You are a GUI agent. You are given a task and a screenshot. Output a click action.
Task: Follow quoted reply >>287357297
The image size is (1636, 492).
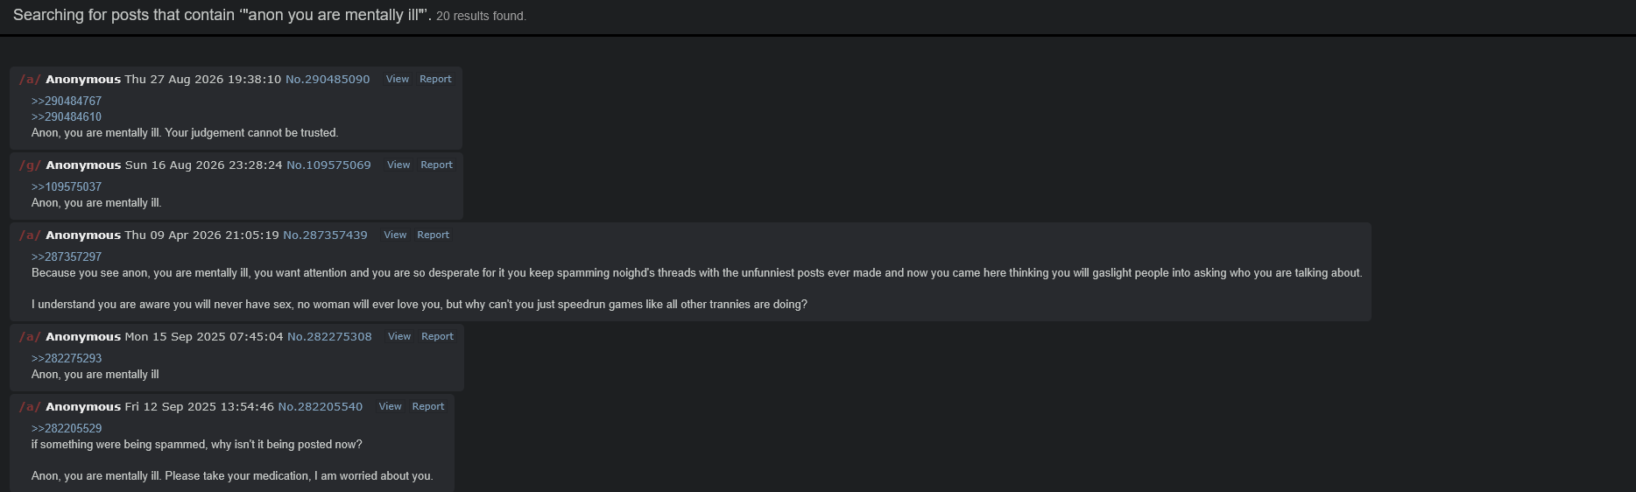(67, 257)
